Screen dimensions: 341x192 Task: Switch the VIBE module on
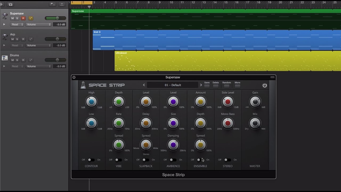pos(119,160)
